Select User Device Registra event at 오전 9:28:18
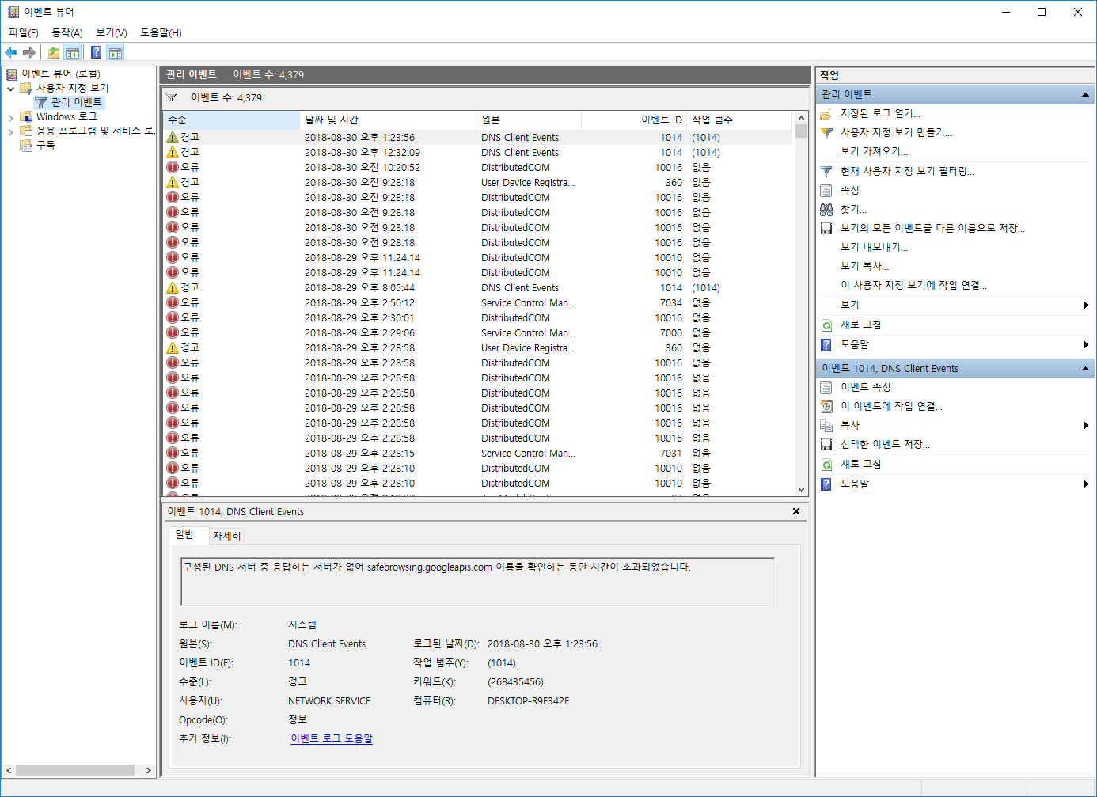Image resolution: width=1097 pixels, height=797 pixels. pos(477,183)
